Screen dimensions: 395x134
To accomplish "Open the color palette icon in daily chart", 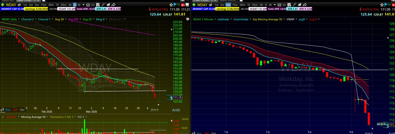I will coord(187,19).
